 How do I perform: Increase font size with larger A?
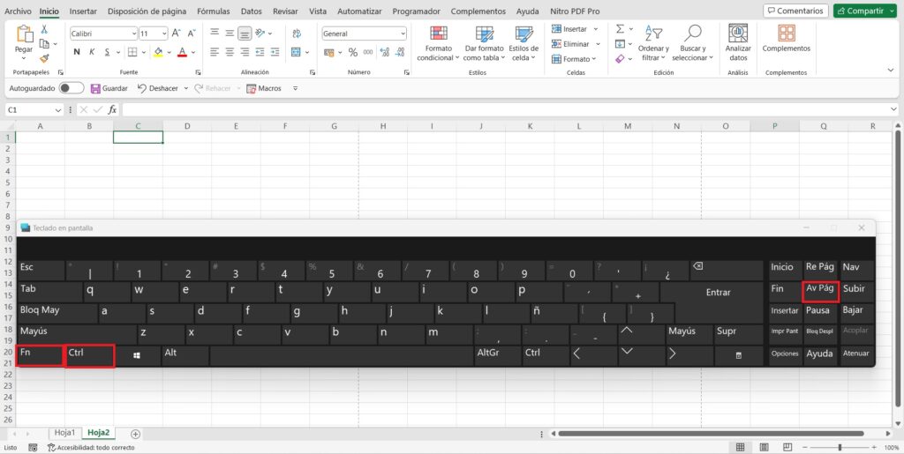[x=177, y=33]
